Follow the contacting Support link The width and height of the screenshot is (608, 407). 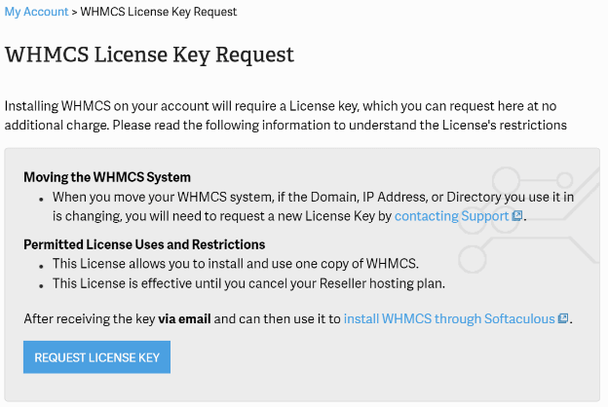452,215
